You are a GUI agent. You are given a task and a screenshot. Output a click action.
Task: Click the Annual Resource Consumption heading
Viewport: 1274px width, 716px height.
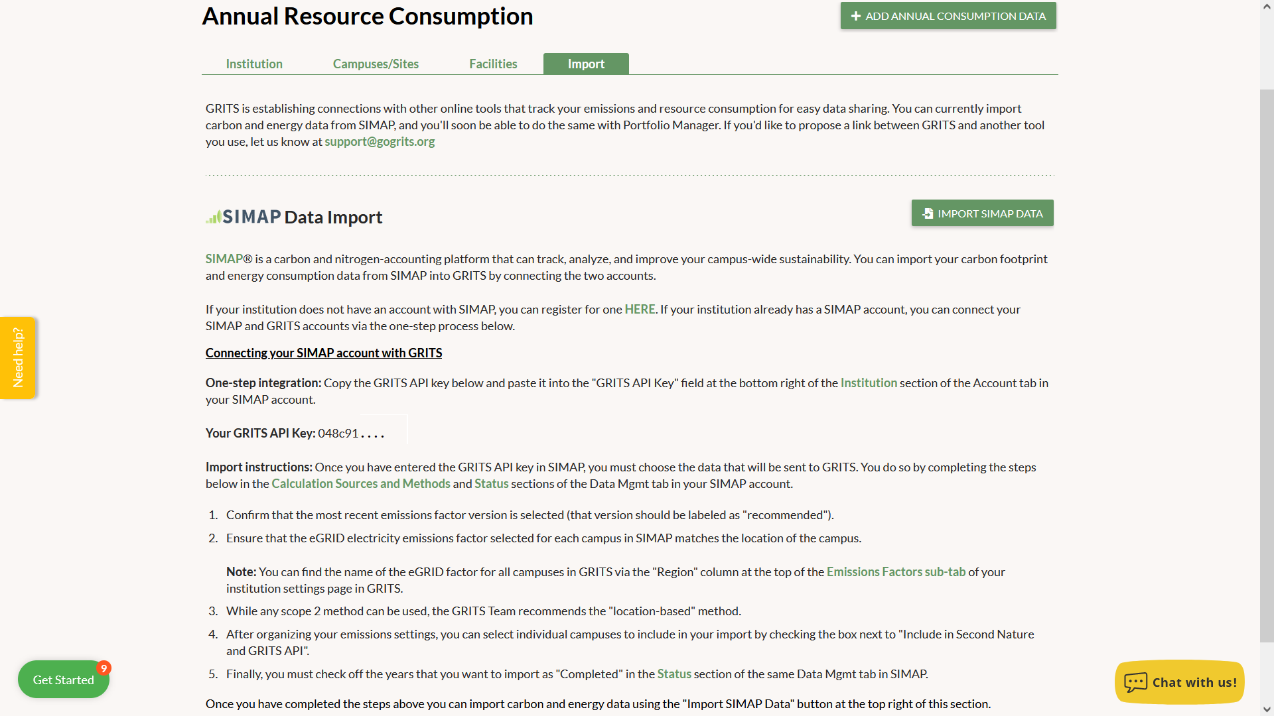[368, 17]
